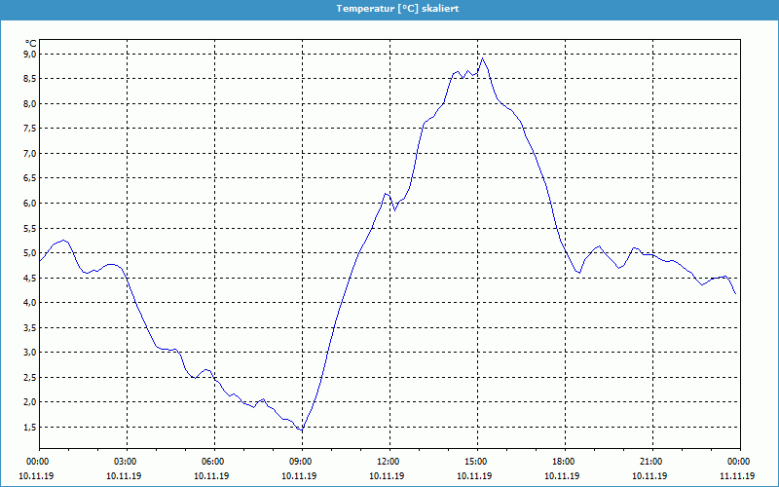
Task: Select the "11.11.19" date label
Action: point(737,475)
